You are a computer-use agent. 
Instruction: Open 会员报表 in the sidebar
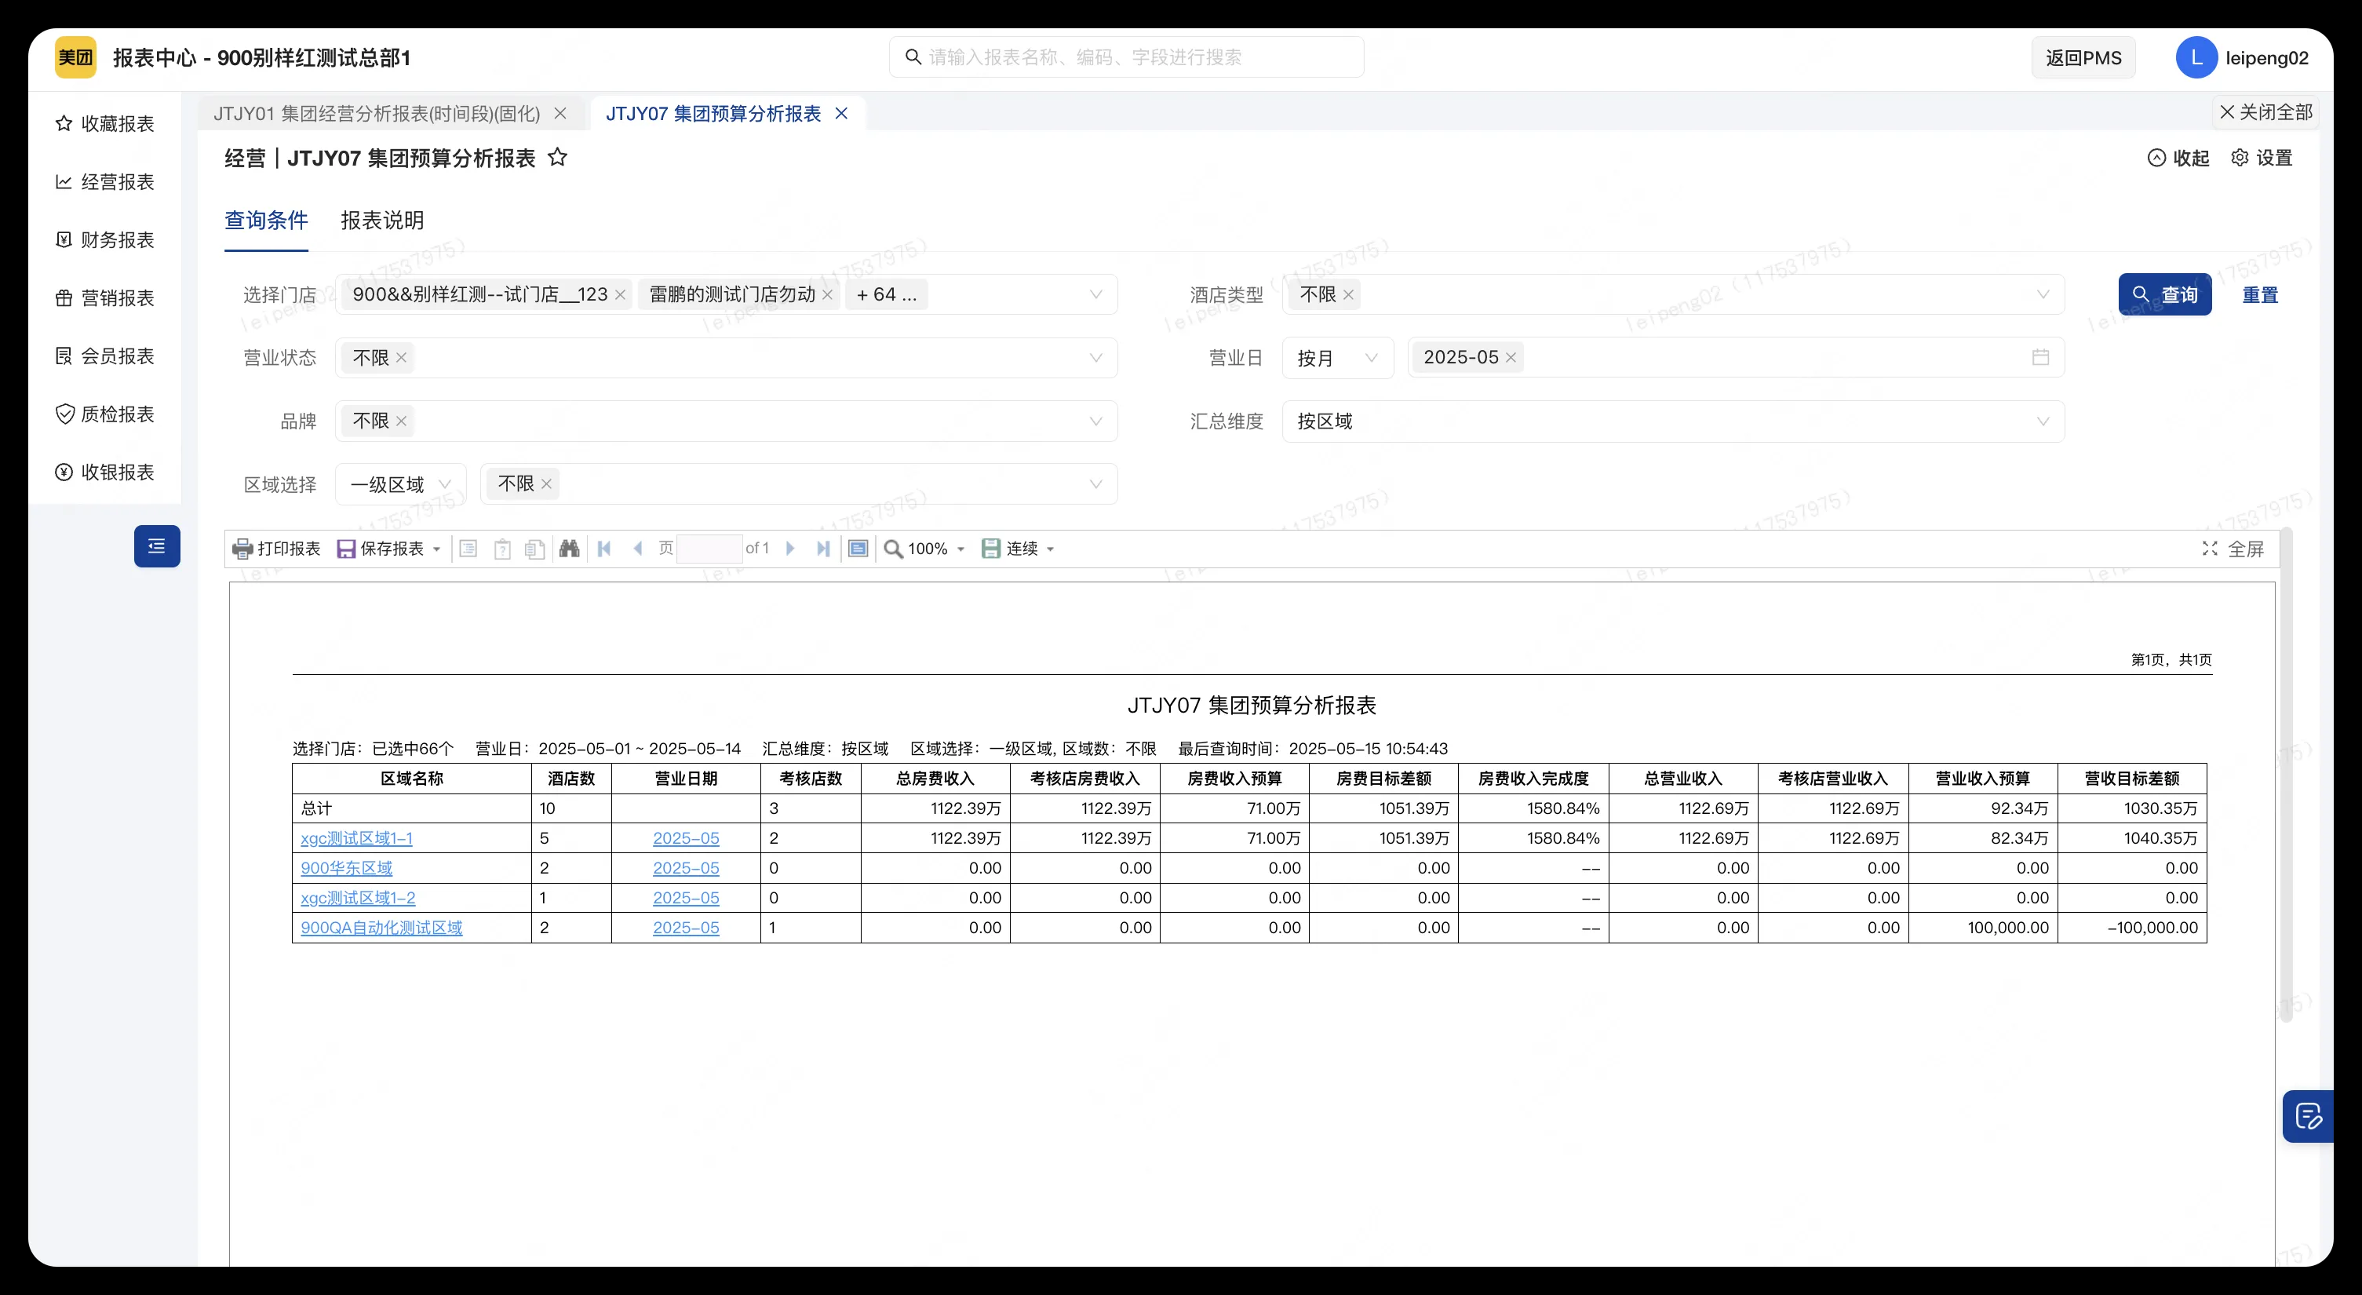coord(105,356)
